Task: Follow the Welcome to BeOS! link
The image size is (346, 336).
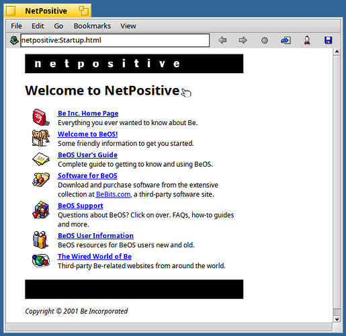Action: [x=87, y=134]
